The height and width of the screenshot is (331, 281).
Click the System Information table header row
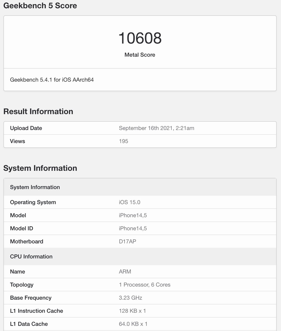coord(140,187)
